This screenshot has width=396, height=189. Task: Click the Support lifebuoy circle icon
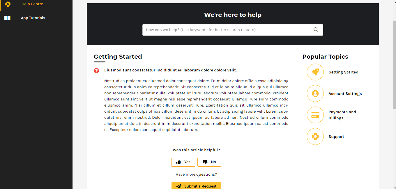(315, 136)
